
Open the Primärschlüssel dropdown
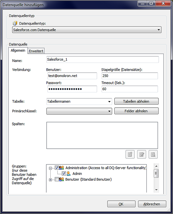pos(79,111)
